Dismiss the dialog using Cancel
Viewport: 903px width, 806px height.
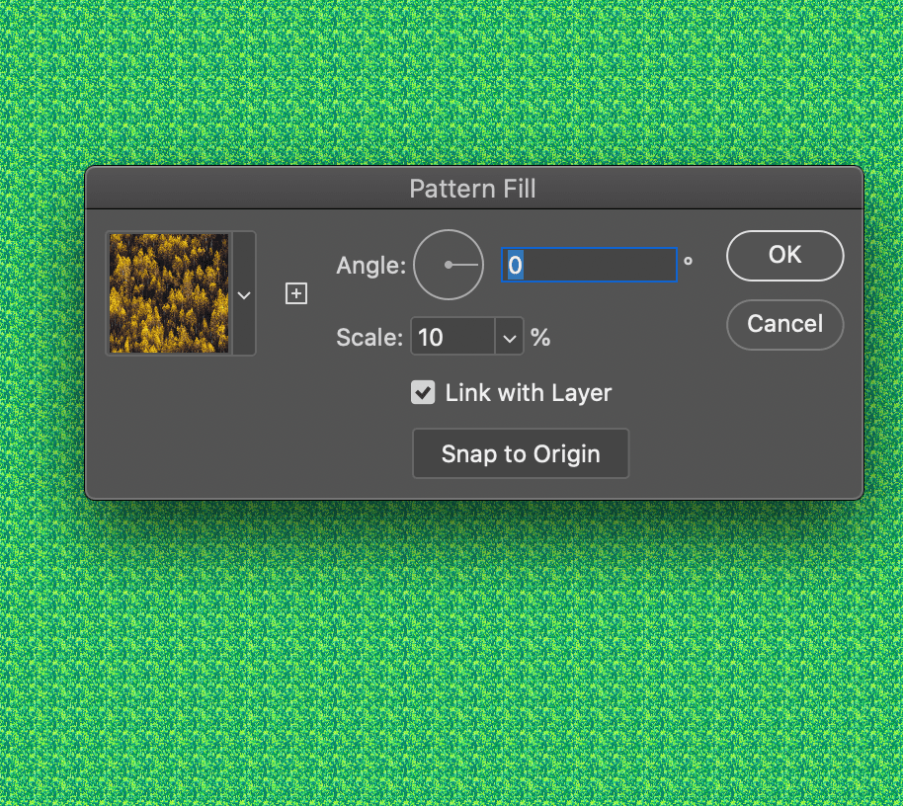tap(784, 324)
